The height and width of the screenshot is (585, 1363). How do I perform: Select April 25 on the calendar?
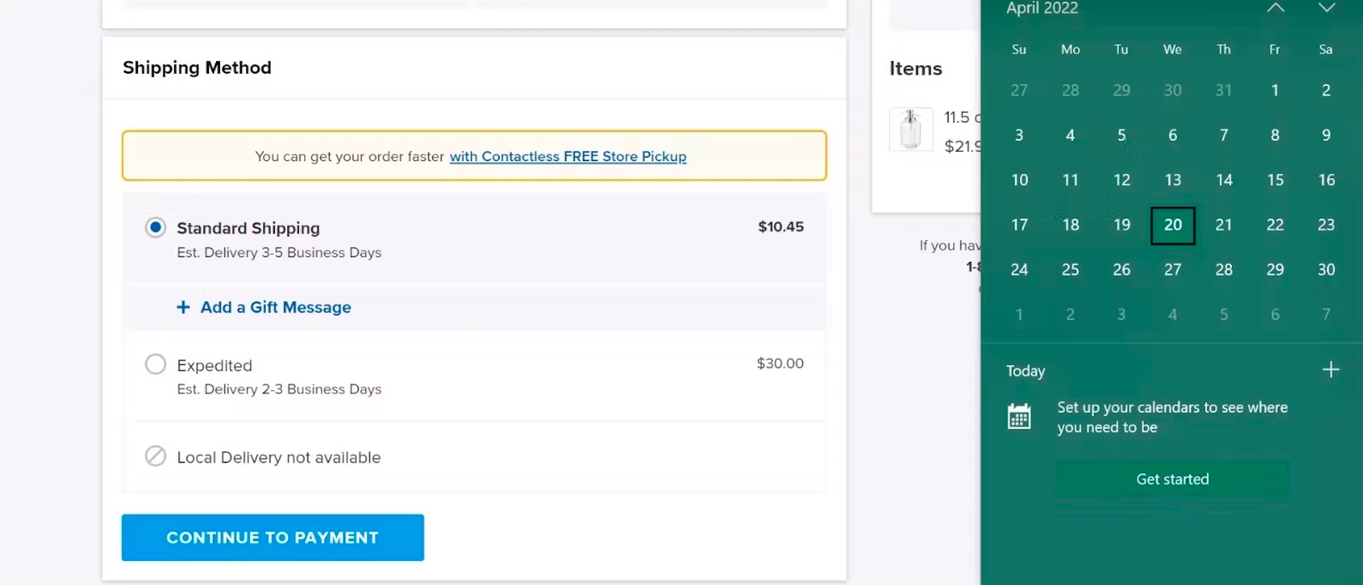(x=1070, y=270)
